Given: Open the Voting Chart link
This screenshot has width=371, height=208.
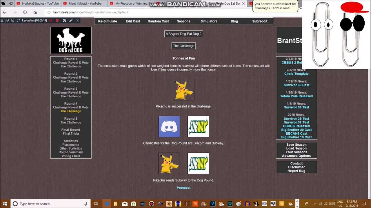Looking at the screenshot, I should [x=71, y=156].
